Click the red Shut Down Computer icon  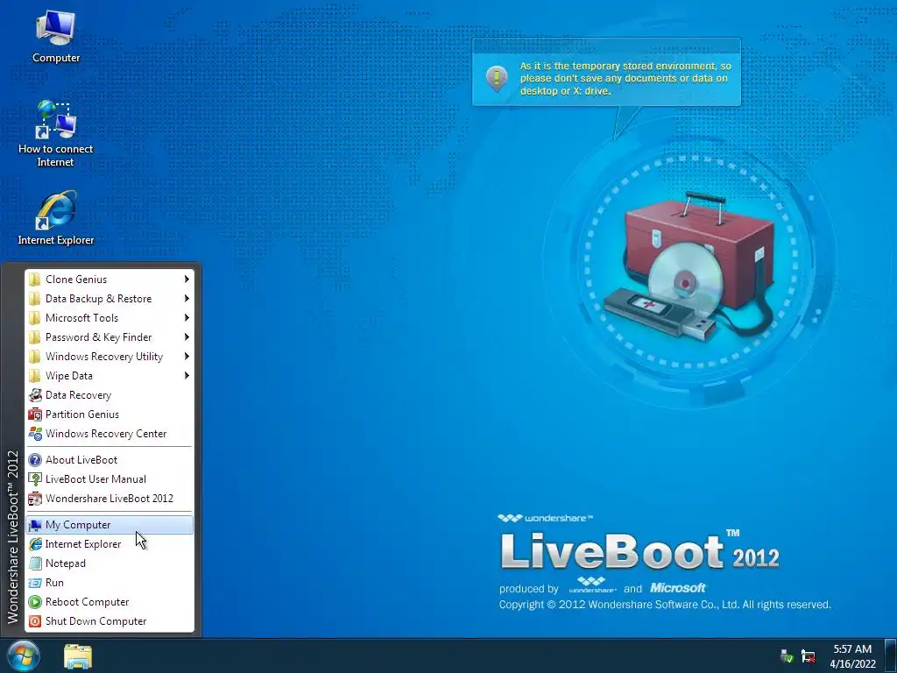[x=35, y=621]
